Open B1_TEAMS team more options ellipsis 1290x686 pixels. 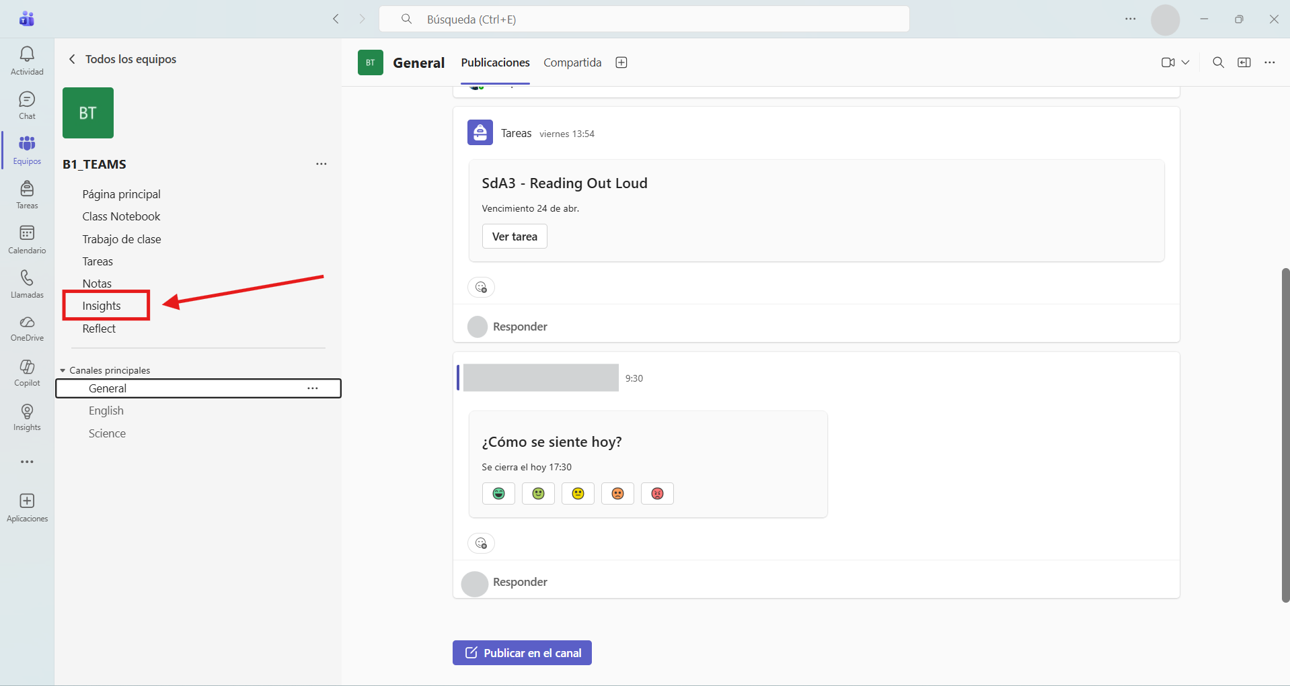point(321,164)
